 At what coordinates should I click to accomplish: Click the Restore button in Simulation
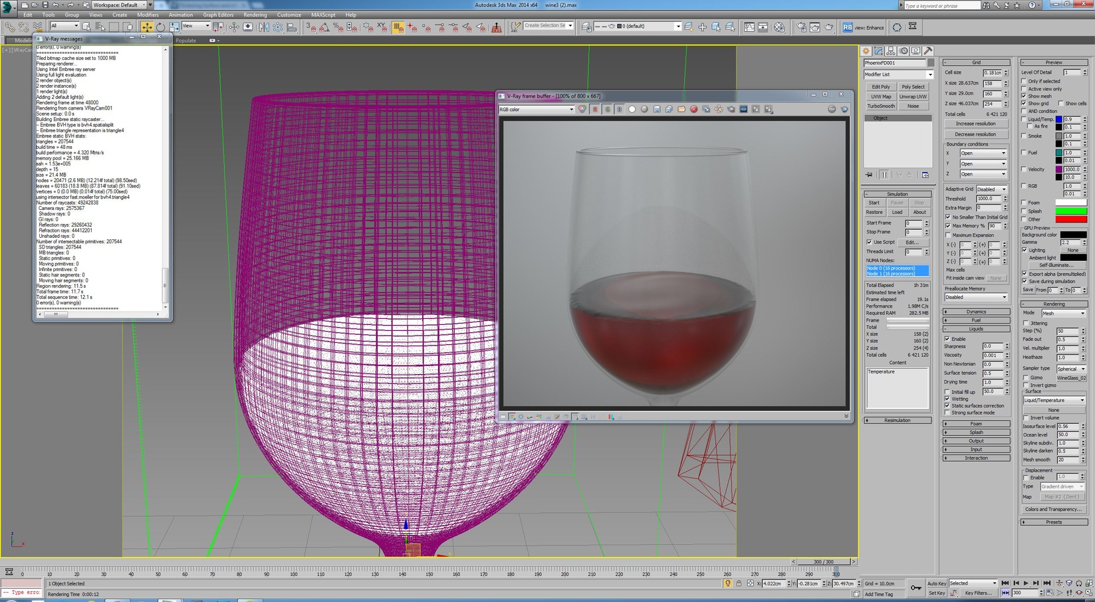pyautogui.click(x=874, y=212)
